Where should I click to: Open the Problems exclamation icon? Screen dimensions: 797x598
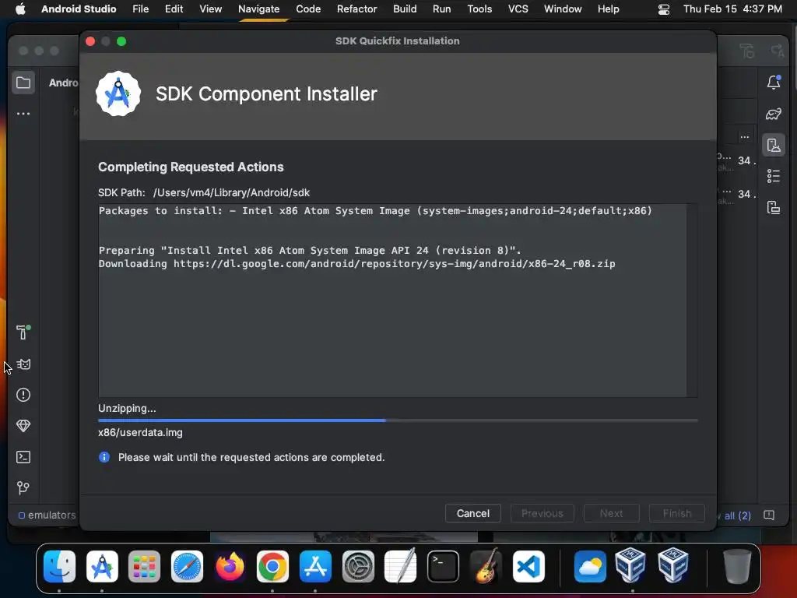point(23,395)
